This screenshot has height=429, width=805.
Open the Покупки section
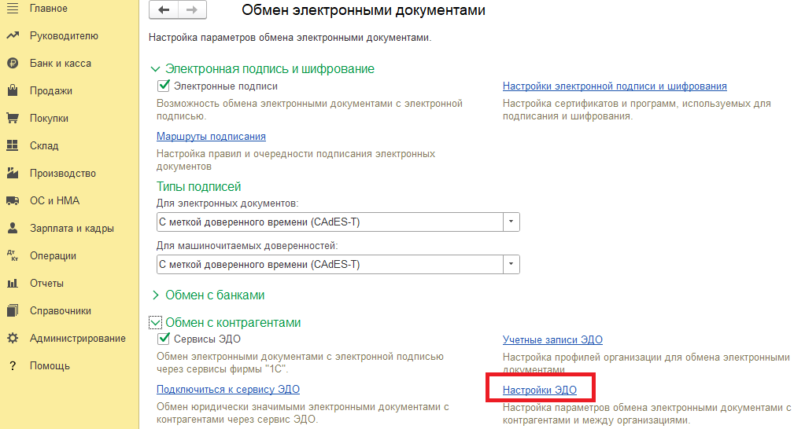tap(49, 119)
